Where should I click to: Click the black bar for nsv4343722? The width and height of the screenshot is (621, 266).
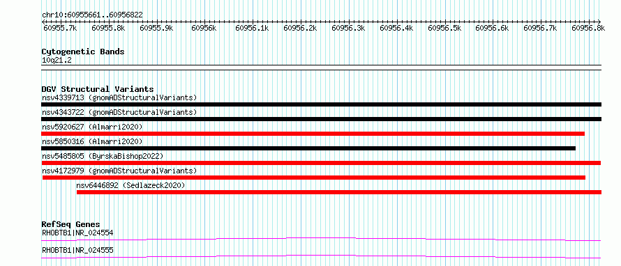[x=321, y=119]
